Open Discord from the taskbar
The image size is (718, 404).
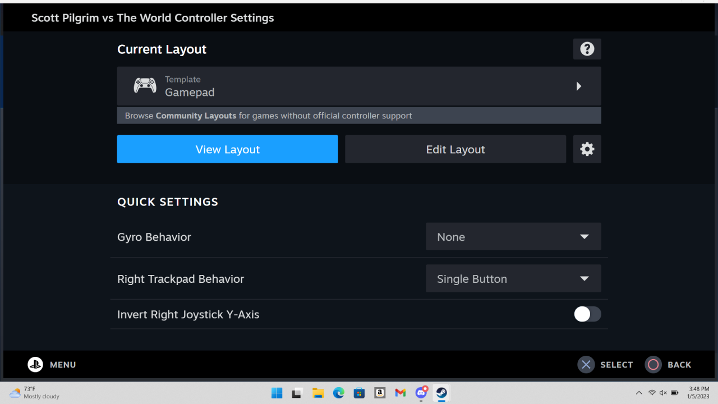click(x=421, y=393)
